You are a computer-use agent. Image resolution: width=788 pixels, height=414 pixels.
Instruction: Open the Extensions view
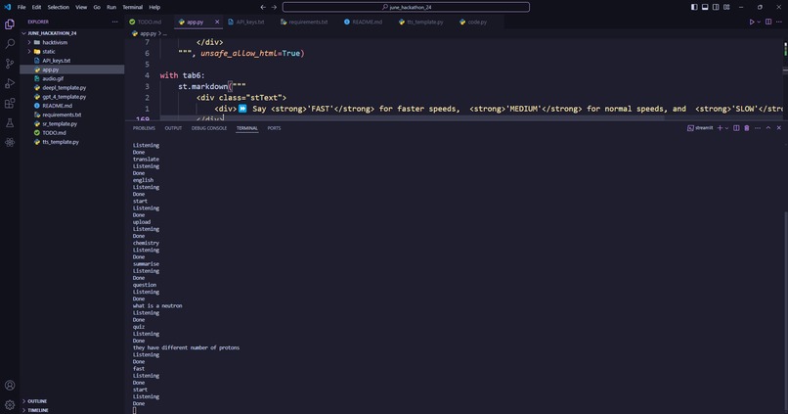click(10, 103)
